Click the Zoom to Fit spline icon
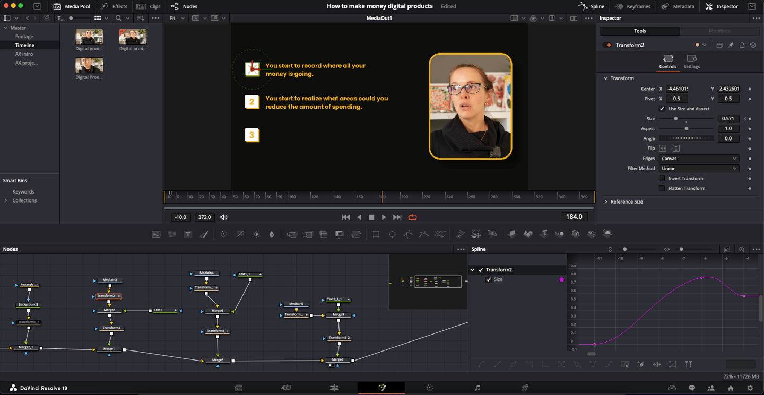Image resolution: width=764 pixels, height=395 pixels. (727, 249)
